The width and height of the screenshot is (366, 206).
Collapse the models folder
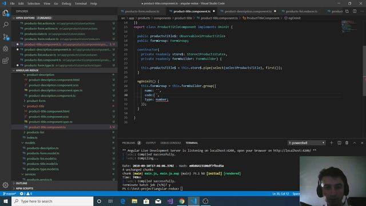(30, 142)
